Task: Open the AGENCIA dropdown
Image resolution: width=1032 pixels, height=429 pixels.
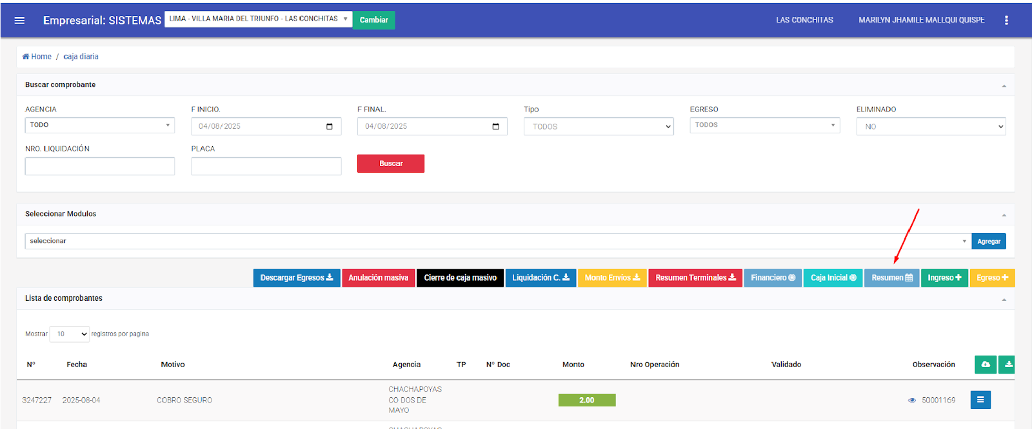Action: click(99, 125)
